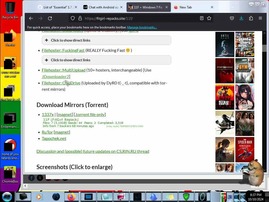Expand first Click to show direct links

(x=106, y=40)
